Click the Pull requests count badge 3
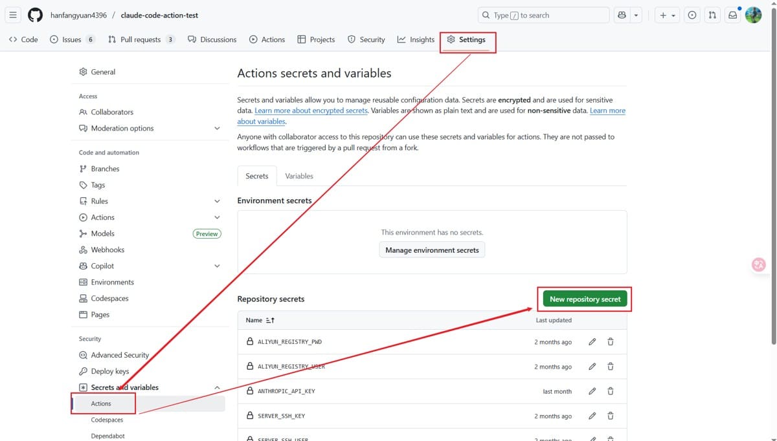 pyautogui.click(x=170, y=39)
